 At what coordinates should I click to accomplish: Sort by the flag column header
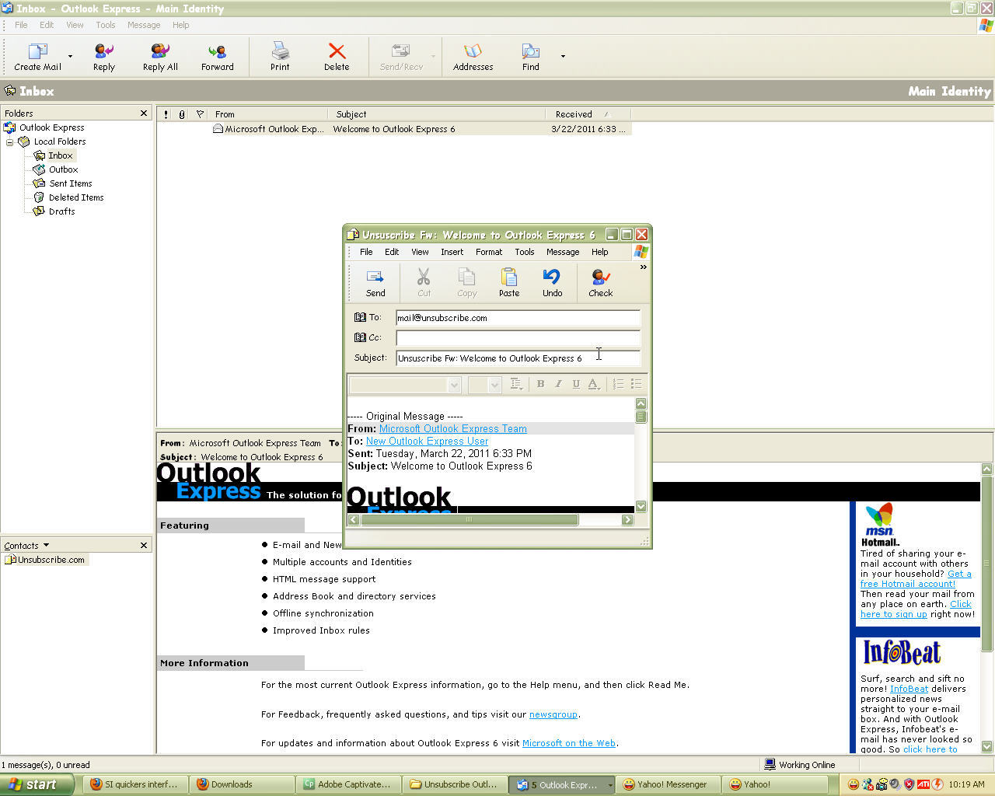200,114
